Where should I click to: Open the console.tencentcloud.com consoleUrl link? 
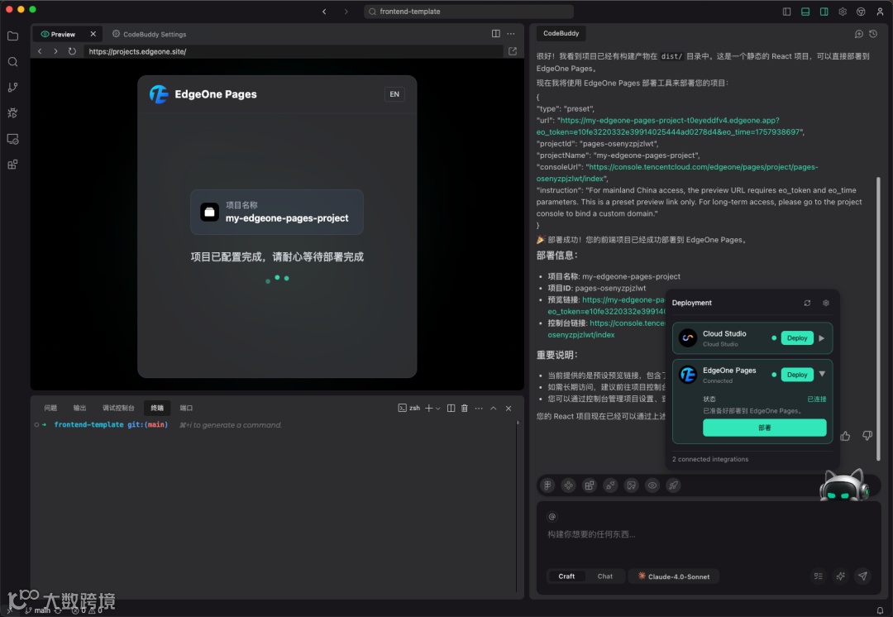(x=678, y=173)
